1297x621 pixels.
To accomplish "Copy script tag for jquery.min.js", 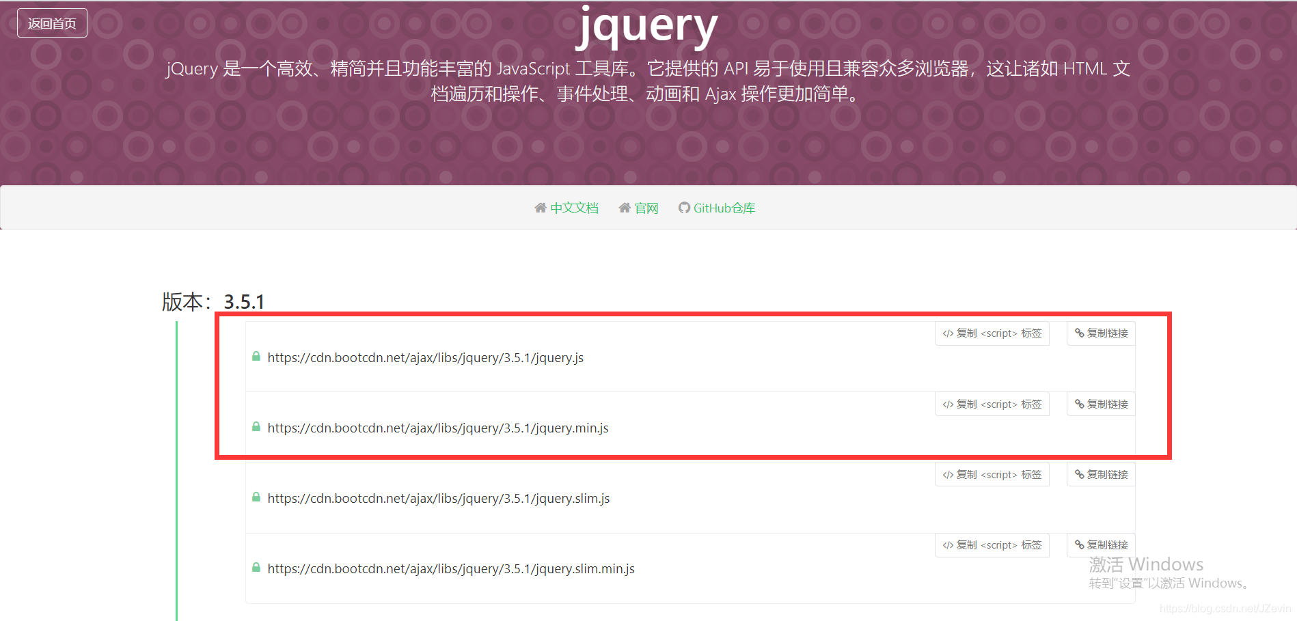I will click(x=992, y=404).
